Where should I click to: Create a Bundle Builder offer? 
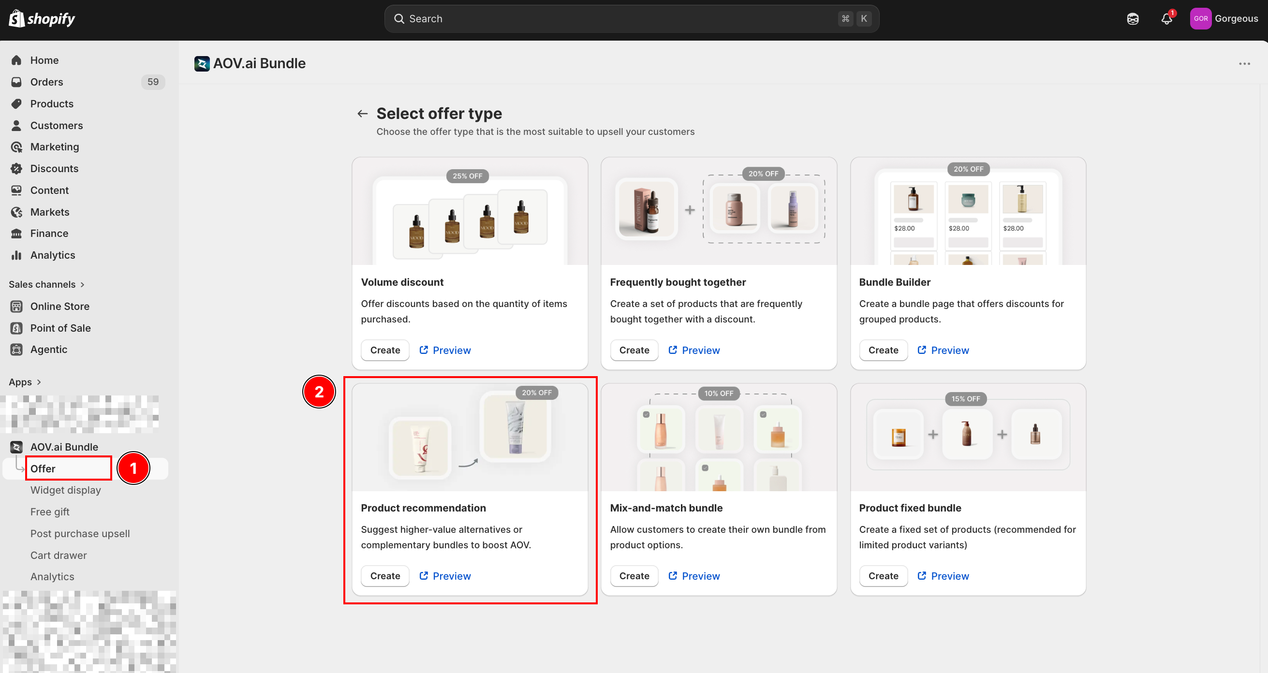click(883, 350)
